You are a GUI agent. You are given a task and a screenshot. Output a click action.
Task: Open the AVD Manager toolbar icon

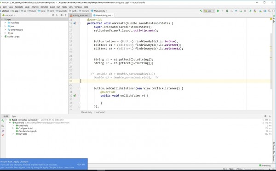click(255, 11)
